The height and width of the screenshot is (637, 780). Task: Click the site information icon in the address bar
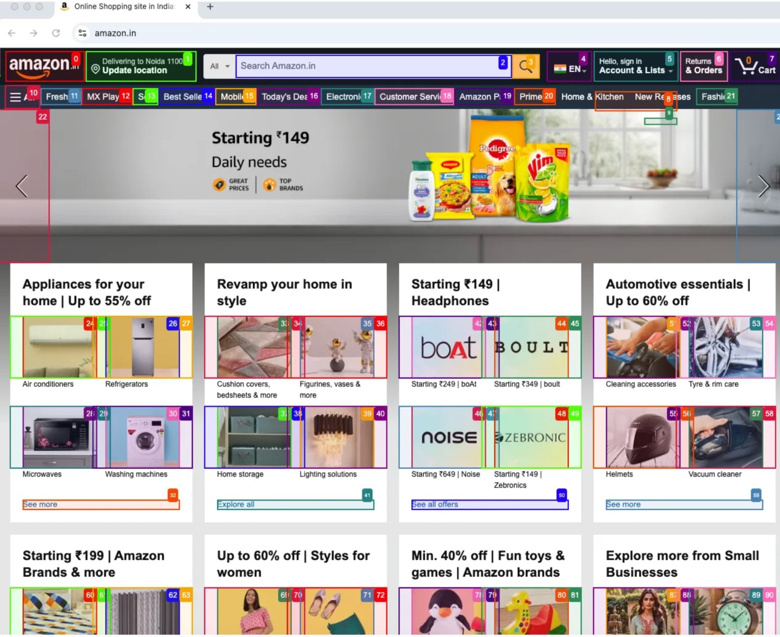[x=82, y=33]
